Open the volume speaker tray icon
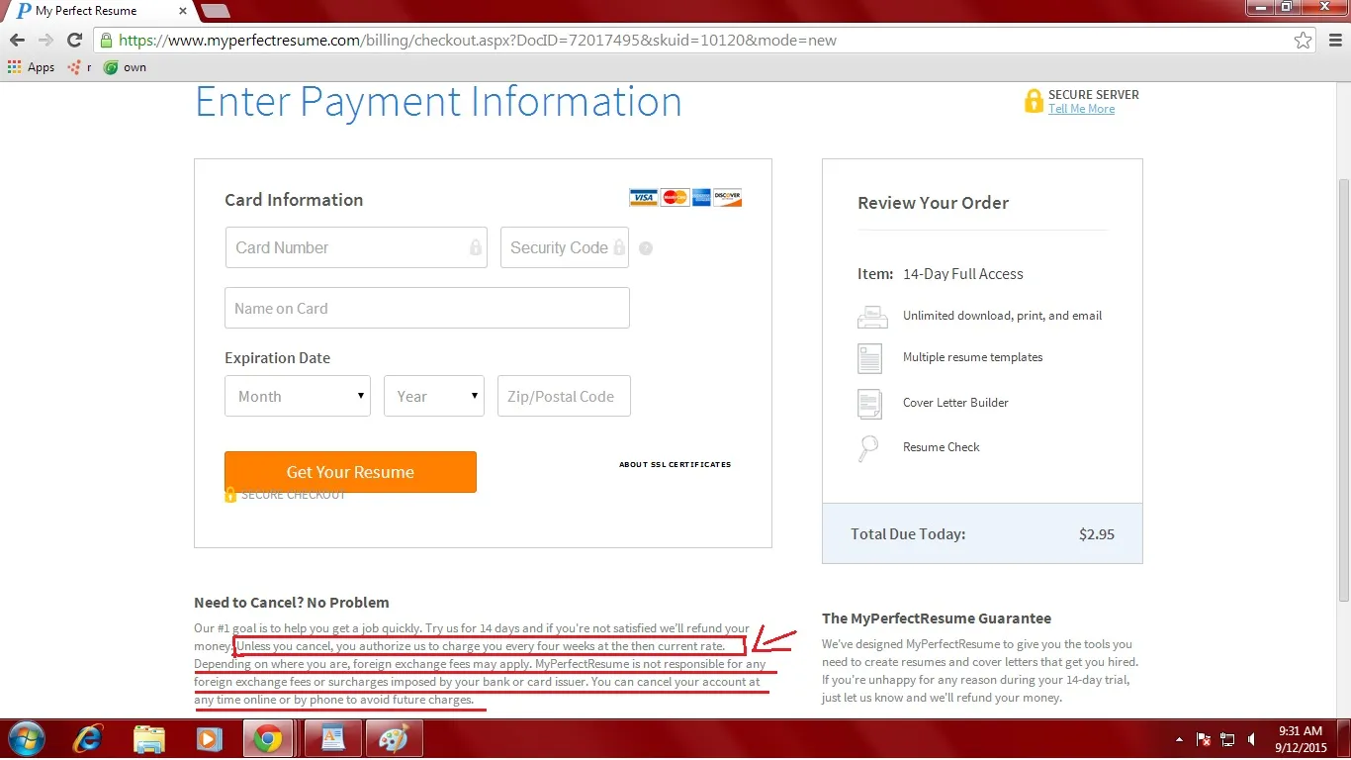This screenshot has width=1351, height=760. (x=1252, y=739)
